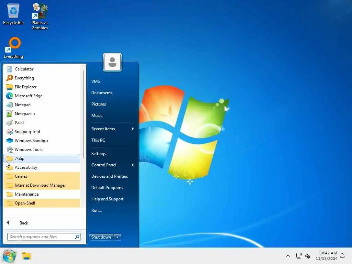Viewport: 352px width, 264px height.
Task: Select the Everything desktop shortcut
Action: (13, 48)
